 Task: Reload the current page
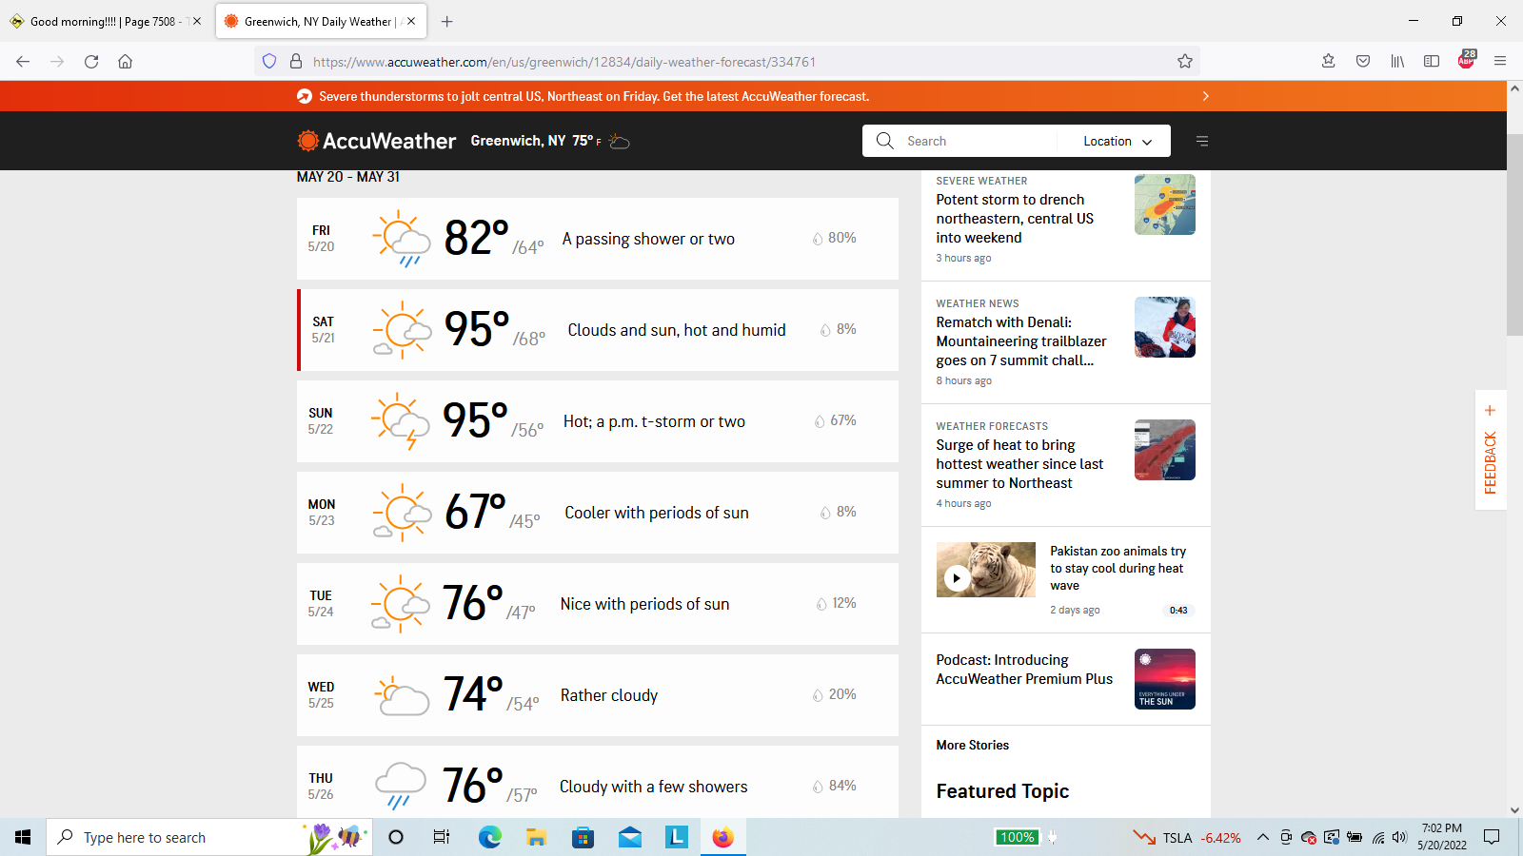91,62
